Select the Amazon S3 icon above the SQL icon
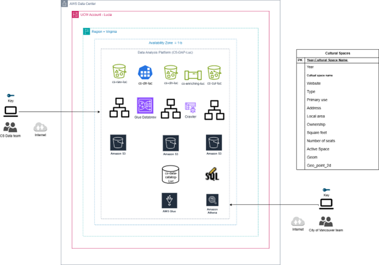This screenshot has height=265, width=379. coord(214,143)
